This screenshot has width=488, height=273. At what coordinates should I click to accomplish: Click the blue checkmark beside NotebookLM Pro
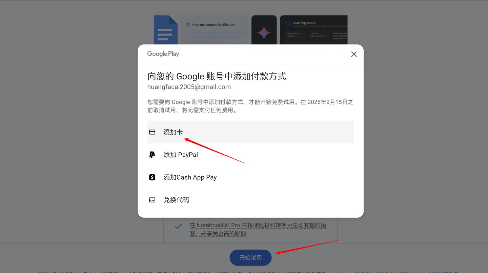coord(178,226)
